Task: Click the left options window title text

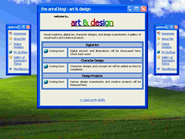Action: click(x=13, y=27)
